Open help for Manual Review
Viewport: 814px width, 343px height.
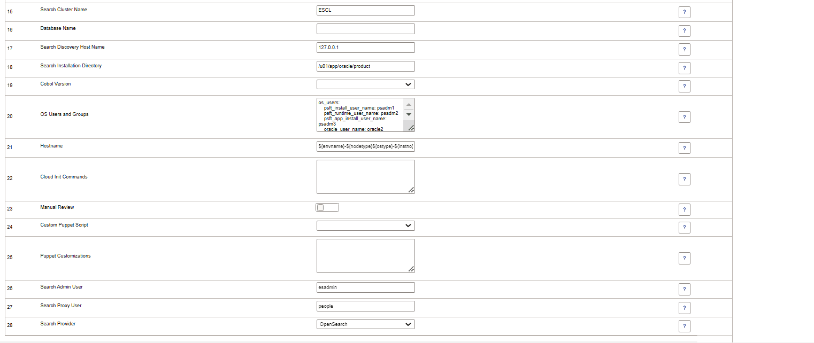point(684,209)
